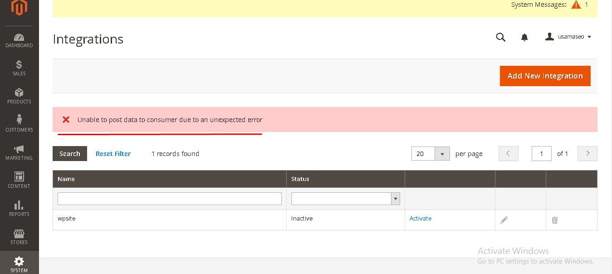Open the Marketing sidebar menu
The width and height of the screenshot is (612, 274).
pyautogui.click(x=19, y=152)
